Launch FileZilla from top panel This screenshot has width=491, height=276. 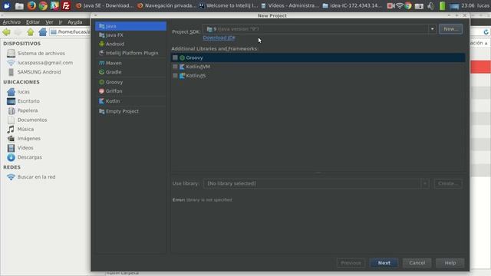tap(66, 5)
